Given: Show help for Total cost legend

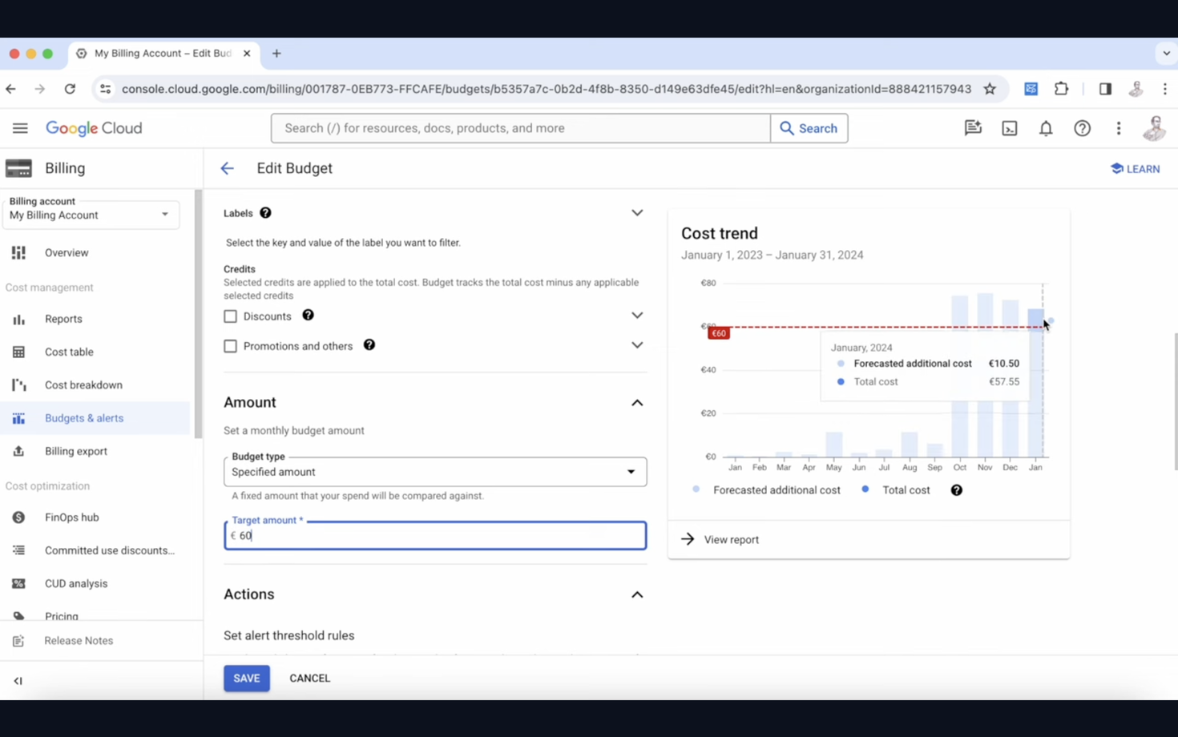Looking at the screenshot, I should [956, 490].
